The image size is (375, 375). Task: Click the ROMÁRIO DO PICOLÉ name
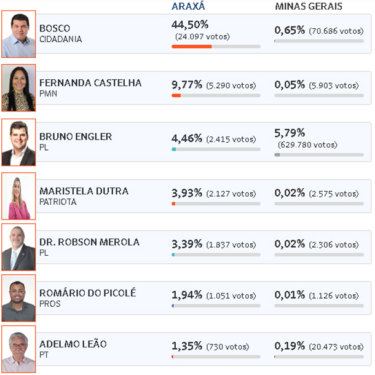[88, 293]
